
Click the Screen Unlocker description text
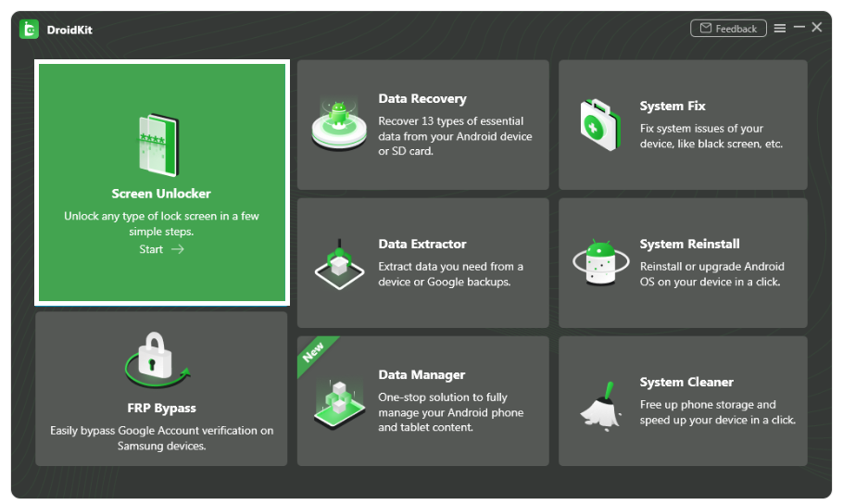coord(161,224)
